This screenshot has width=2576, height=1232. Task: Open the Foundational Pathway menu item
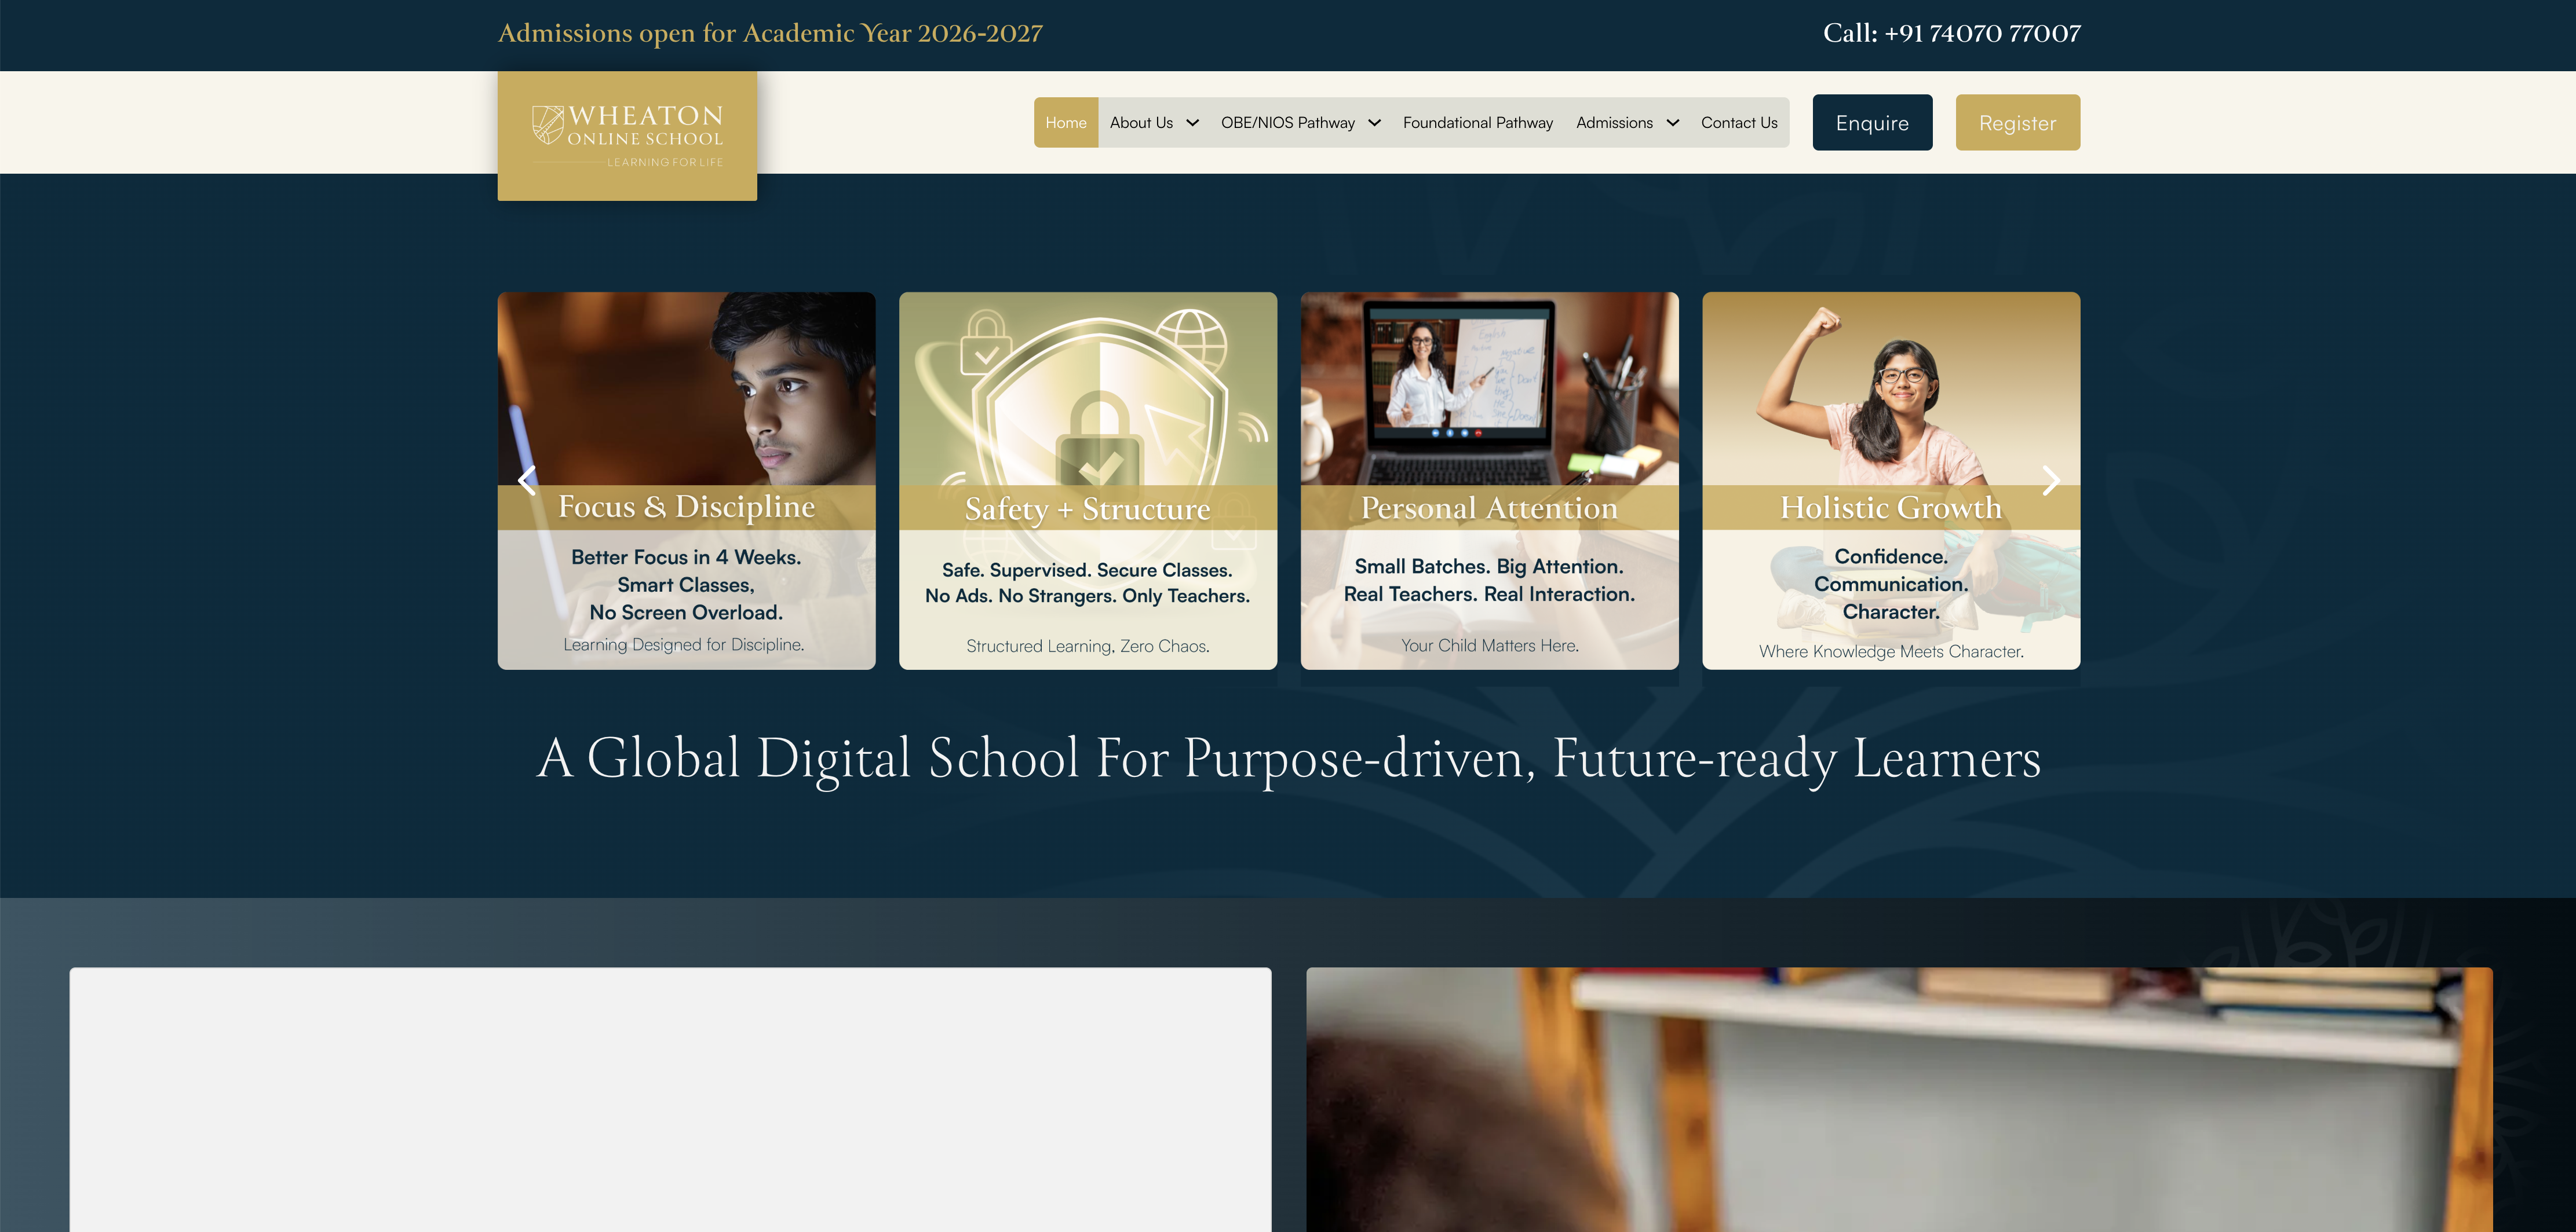(1477, 123)
